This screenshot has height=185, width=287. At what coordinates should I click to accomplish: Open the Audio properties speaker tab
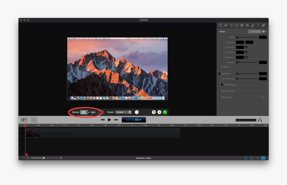(226, 25)
